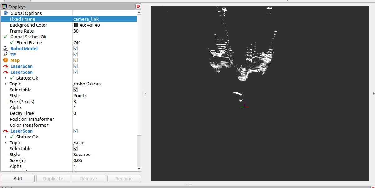The image size is (375, 188).
Task: Click the LaserScan icon for the /robot2/scan display
Action: [x=6, y=72]
